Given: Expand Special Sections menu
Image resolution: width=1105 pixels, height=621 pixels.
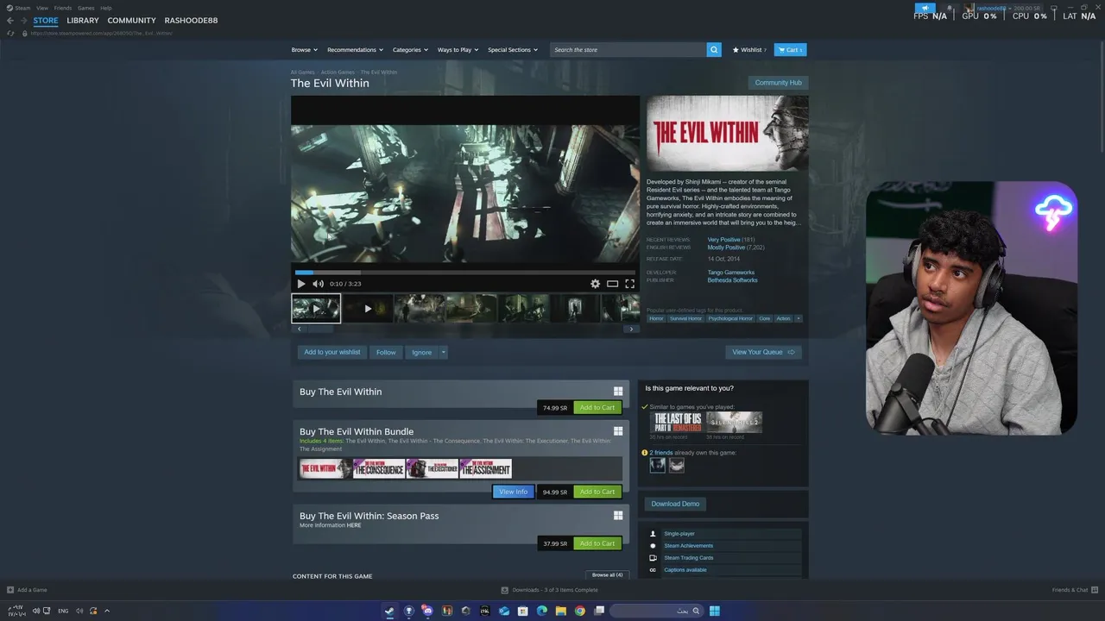Looking at the screenshot, I should pos(513,50).
